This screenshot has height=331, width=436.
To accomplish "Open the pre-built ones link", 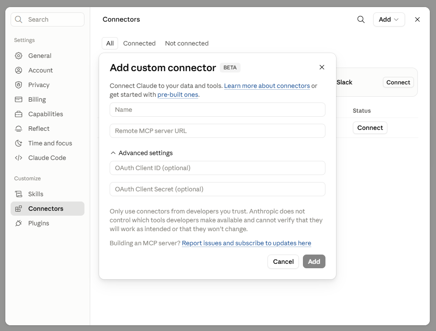I will point(178,95).
